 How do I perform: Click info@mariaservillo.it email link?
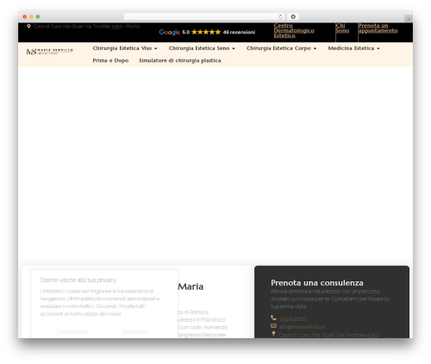(x=302, y=327)
